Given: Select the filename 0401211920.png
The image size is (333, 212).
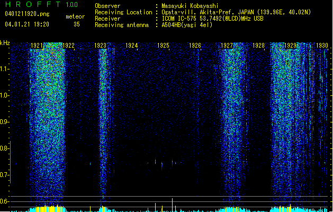Looking at the screenshot, I should click(27, 14).
